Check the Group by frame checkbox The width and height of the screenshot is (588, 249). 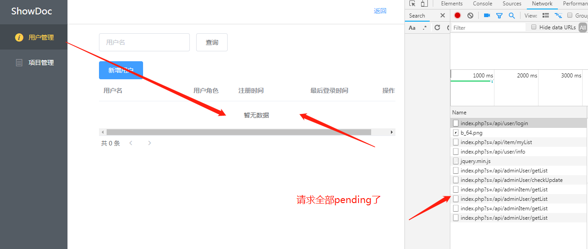tap(570, 15)
